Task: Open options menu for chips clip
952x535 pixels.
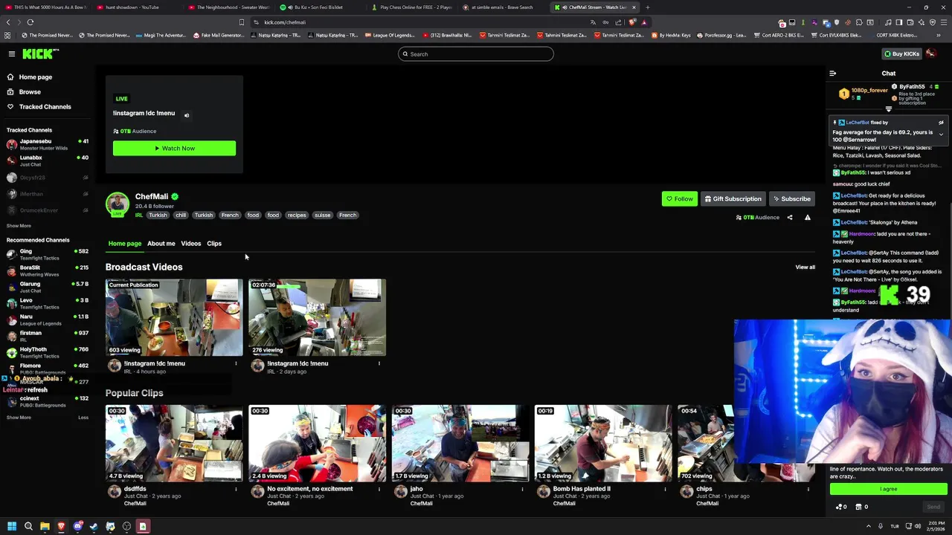Action: [808, 489]
